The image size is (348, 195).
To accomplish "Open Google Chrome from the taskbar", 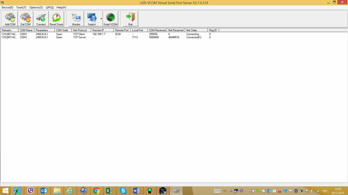I will (x=96, y=190).
